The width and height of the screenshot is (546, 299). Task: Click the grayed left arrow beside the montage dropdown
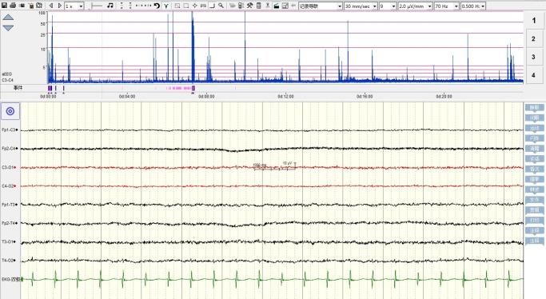click(x=293, y=6)
